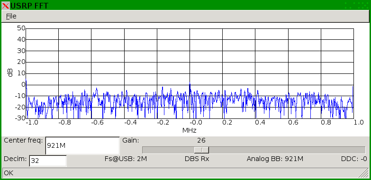371x180 pixels.
Task: Click the dB axis label beside plot
Action: tap(10, 73)
